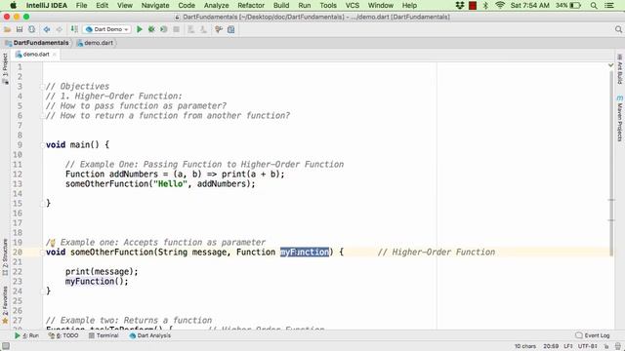Screen dimensions: 625x351
Task: Open the Navigate menu
Action: click(155, 5)
